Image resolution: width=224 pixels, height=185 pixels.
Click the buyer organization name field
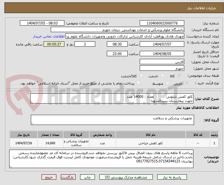point(117,30)
